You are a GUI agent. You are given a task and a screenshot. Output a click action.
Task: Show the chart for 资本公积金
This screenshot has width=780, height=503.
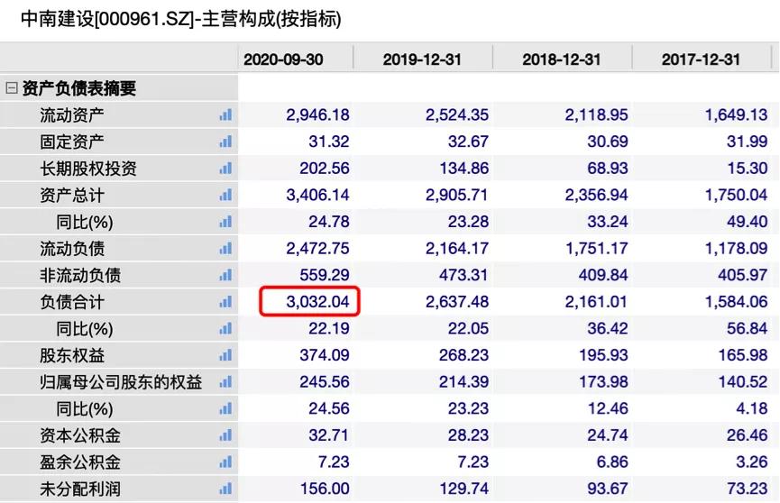point(225,435)
